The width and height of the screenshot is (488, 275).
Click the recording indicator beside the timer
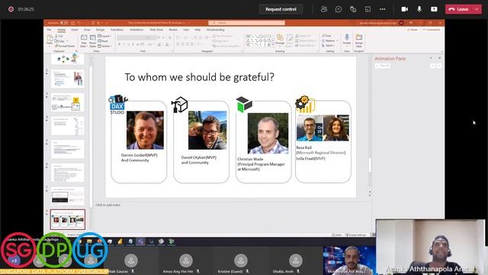tap(11, 9)
